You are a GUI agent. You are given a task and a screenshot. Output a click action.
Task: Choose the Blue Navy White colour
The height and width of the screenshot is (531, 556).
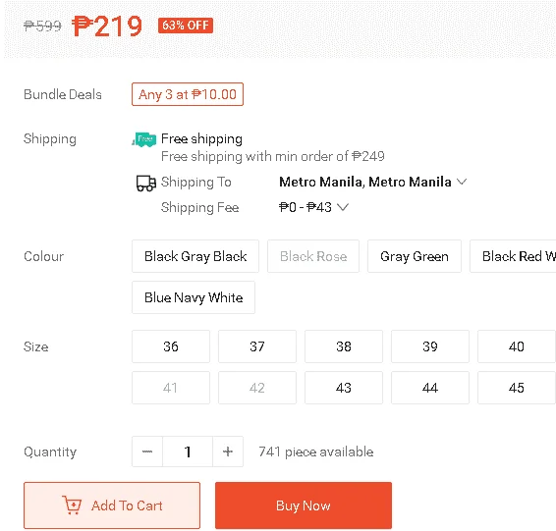tap(194, 297)
